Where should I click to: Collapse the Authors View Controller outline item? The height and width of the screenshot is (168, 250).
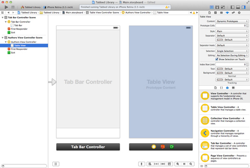click(6, 42)
